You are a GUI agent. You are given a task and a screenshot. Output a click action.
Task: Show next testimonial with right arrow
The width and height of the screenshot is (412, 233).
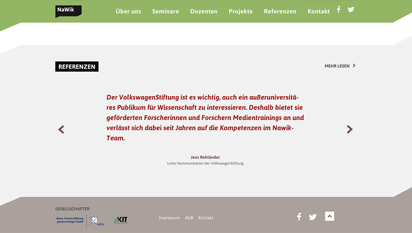point(349,129)
